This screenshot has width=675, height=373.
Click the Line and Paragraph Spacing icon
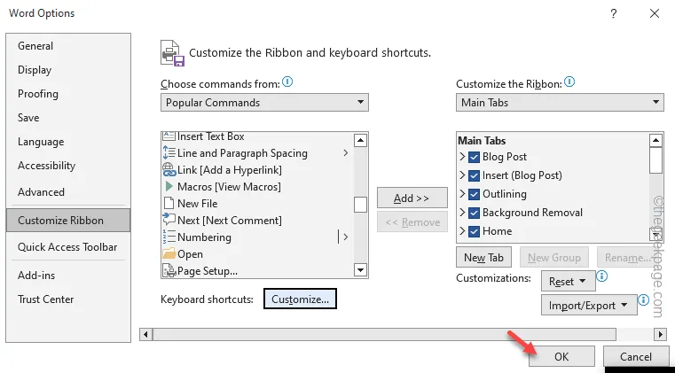tap(169, 153)
